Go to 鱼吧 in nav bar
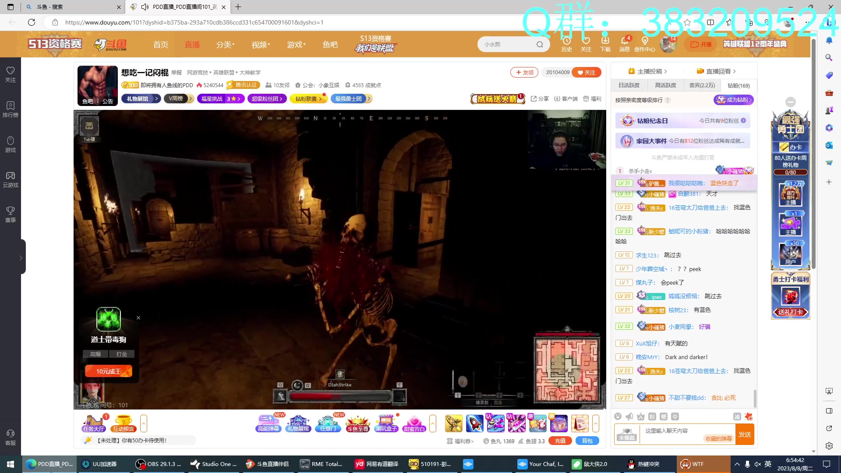This screenshot has width=841, height=473. tap(330, 44)
